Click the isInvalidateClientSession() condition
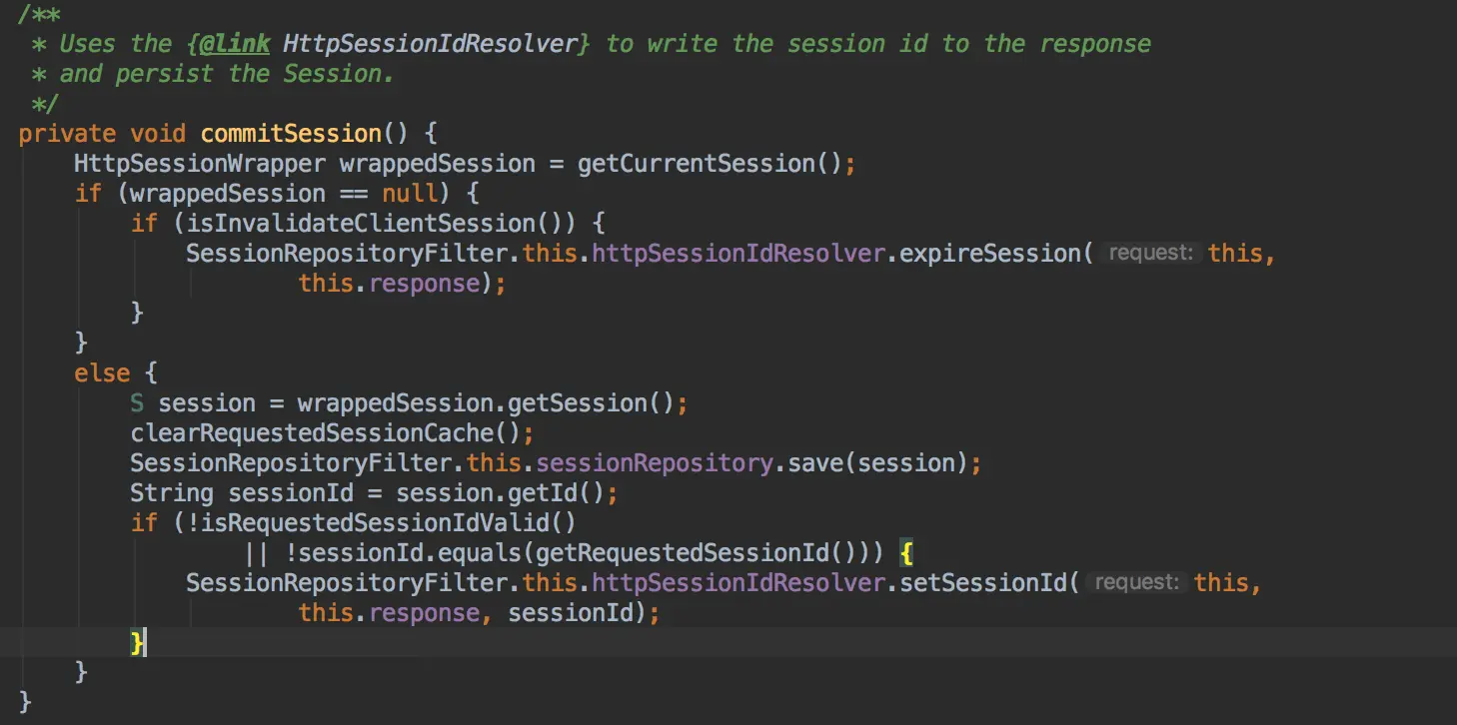This screenshot has width=1457, height=725. [374, 224]
